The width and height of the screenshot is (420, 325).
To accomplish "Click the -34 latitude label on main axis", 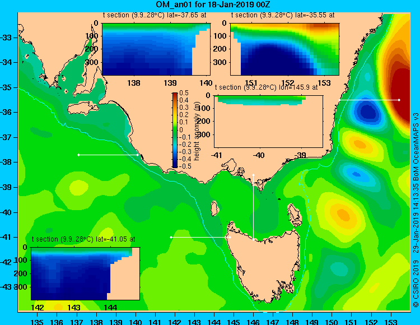I will [6, 62].
